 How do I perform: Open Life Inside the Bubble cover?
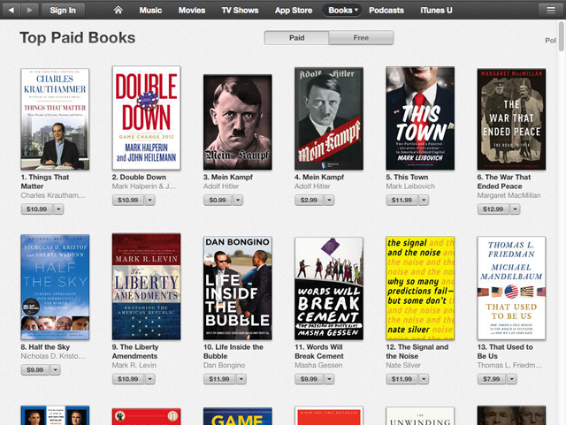click(x=238, y=288)
